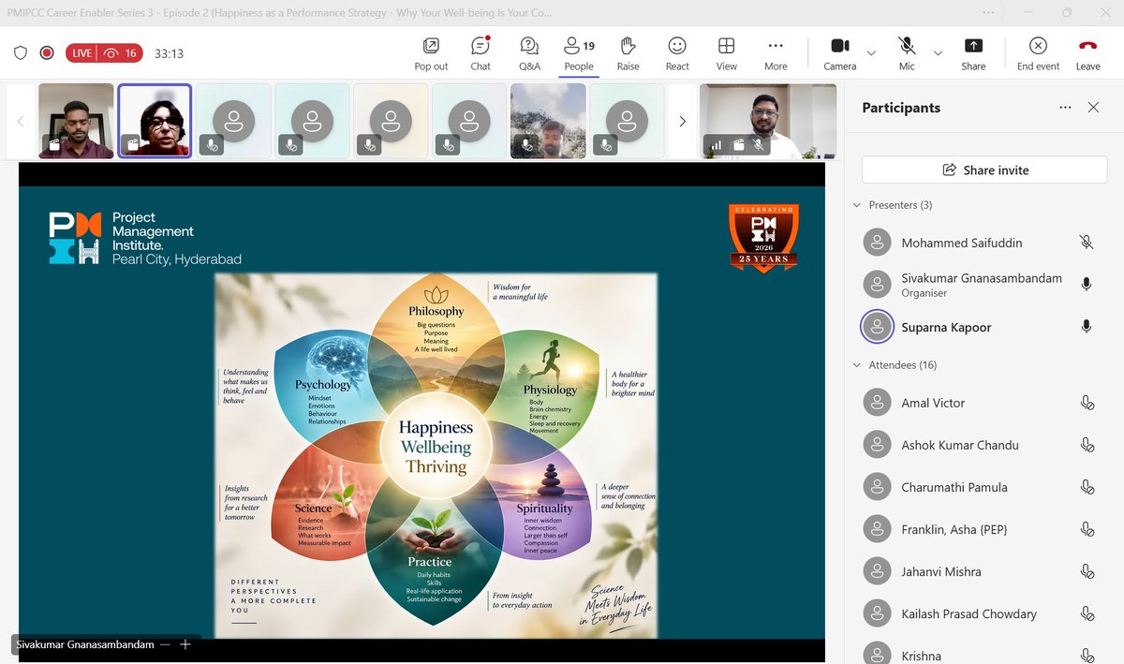Screen dimensions: 1124x664
Task: Open the More actions menu
Action: pos(776,53)
